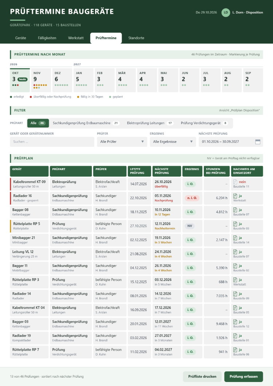Click Prüfliste drucken button
This screenshot has width=273, height=386.
point(202,377)
